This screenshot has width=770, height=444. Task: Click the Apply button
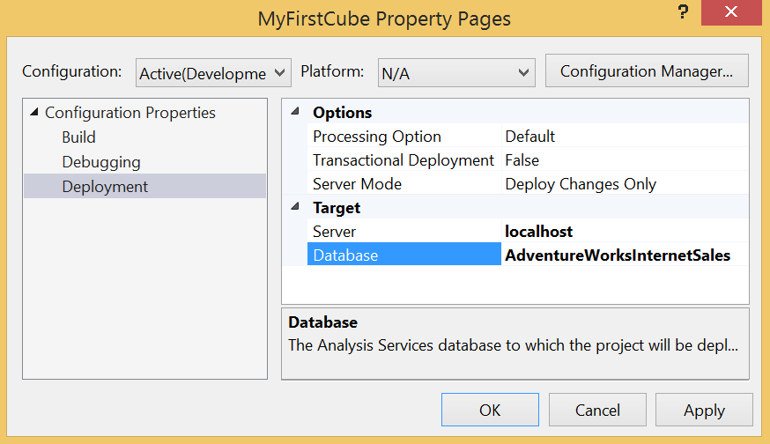click(704, 411)
